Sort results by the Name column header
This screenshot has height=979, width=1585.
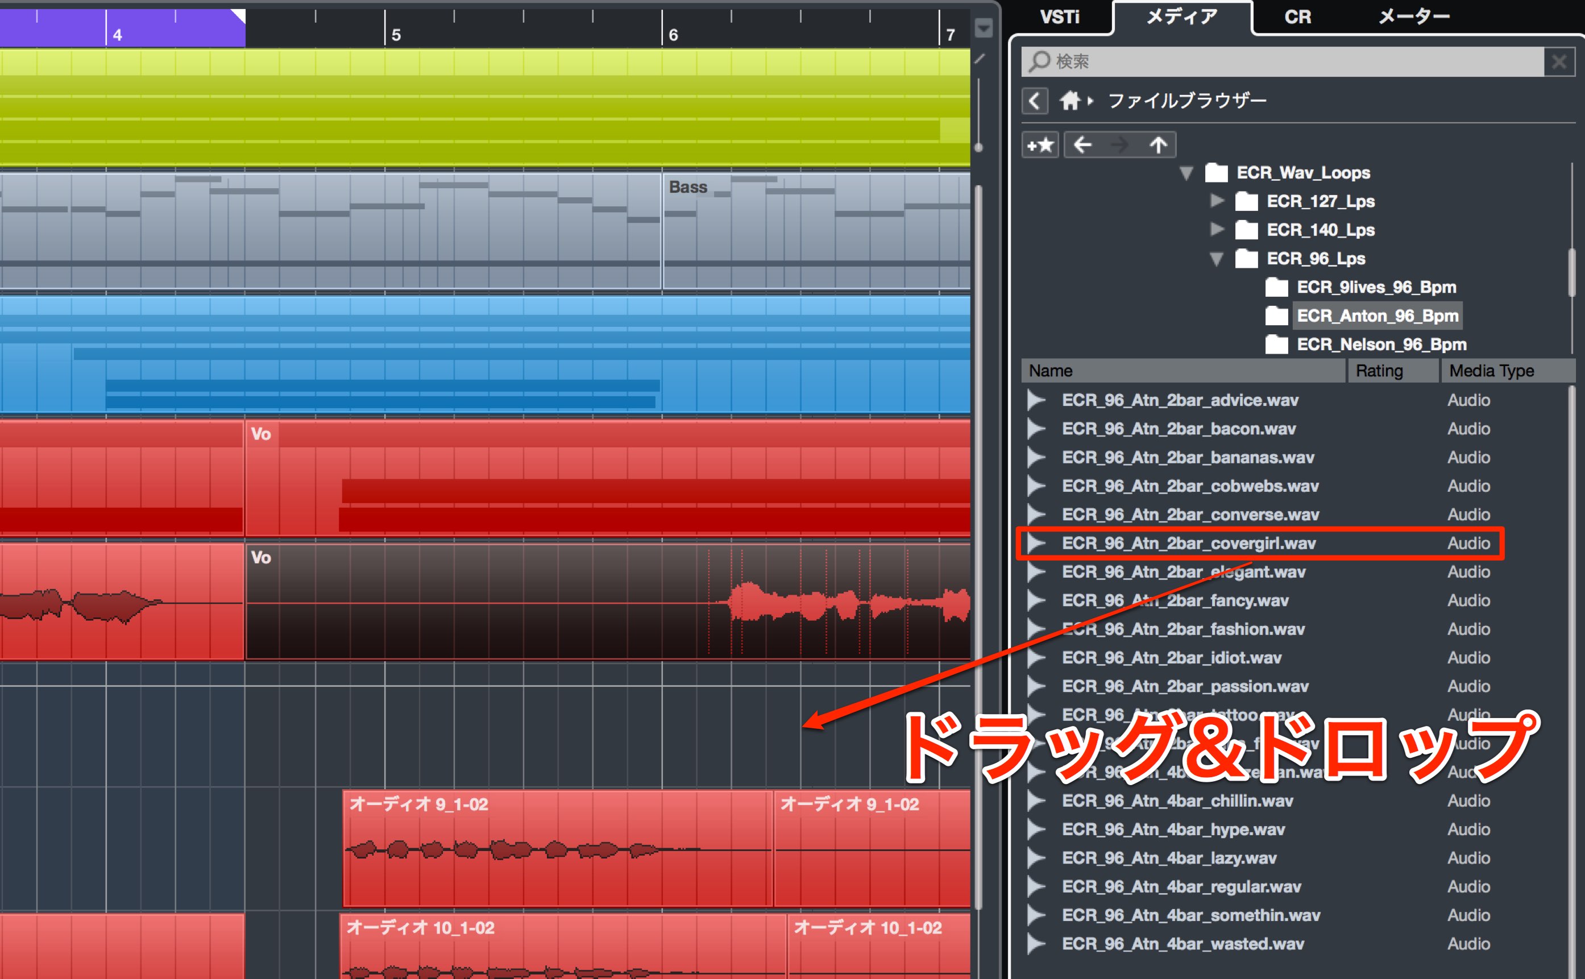pyautogui.click(x=1183, y=370)
